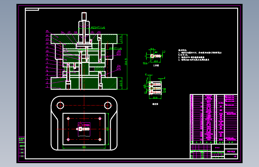Click the top-right guide pillar hole in plan view
The height and width of the screenshot is (167, 259).
click(x=108, y=105)
